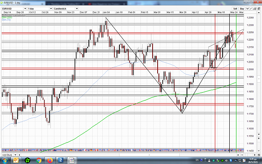Image resolution: width=262 pixels, height=164 pixels.
Task: Maximize the chart window
Action: pos(251,2)
